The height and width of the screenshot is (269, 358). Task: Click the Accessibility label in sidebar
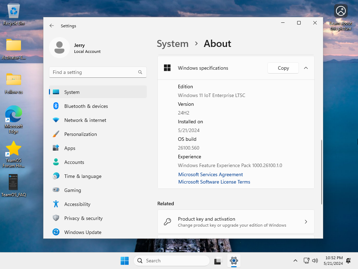[x=77, y=204]
